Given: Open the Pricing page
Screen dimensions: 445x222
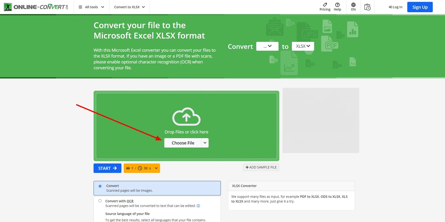Looking at the screenshot, I should tap(325, 7).
